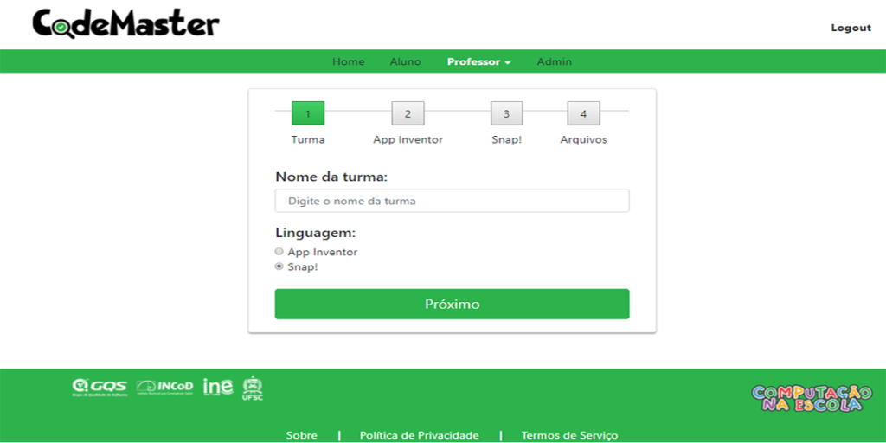Go to step 1 Turma
Viewport: 886px width, 443px height.
pyautogui.click(x=308, y=113)
